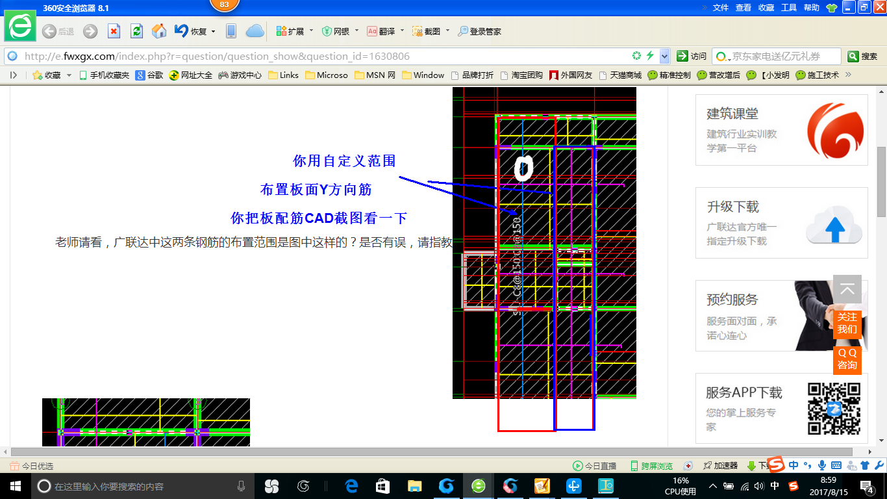
Task: Click the skin shirt icon in title bar
Action: pyautogui.click(x=832, y=8)
